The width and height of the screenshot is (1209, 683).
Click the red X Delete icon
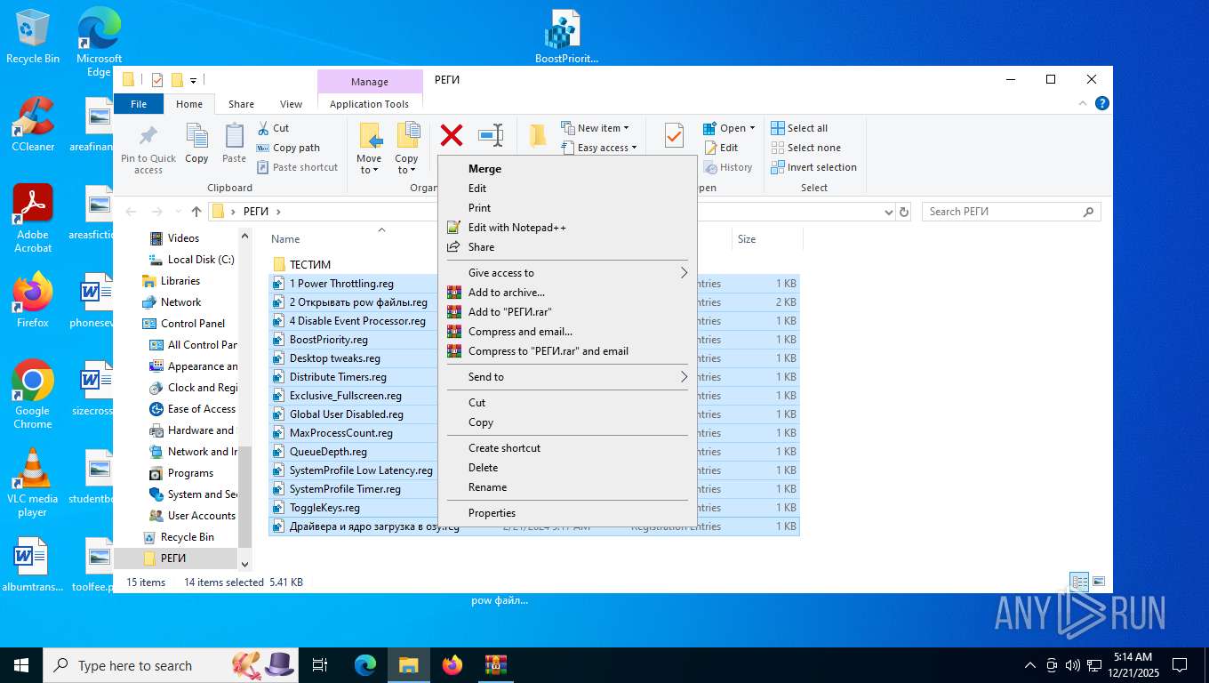pos(452,135)
